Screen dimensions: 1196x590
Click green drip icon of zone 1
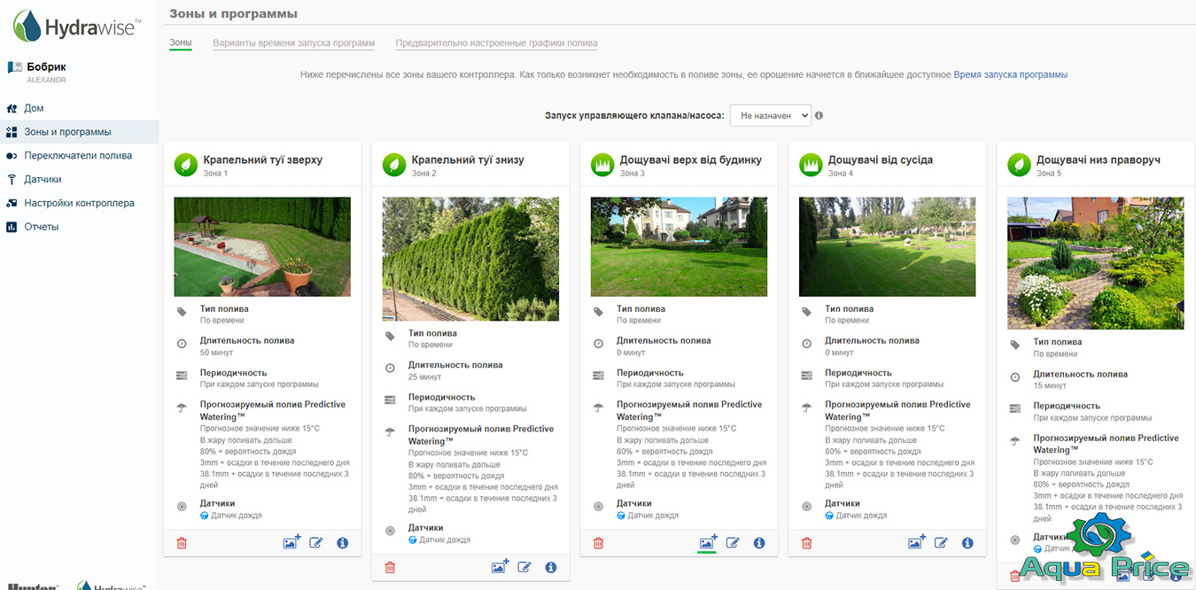(x=185, y=165)
